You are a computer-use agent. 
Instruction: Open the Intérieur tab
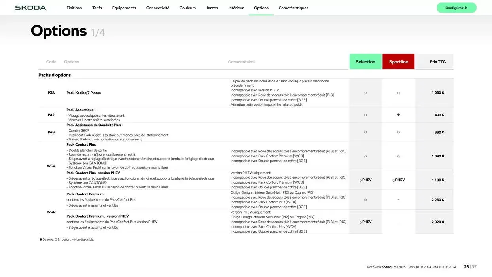236,8
